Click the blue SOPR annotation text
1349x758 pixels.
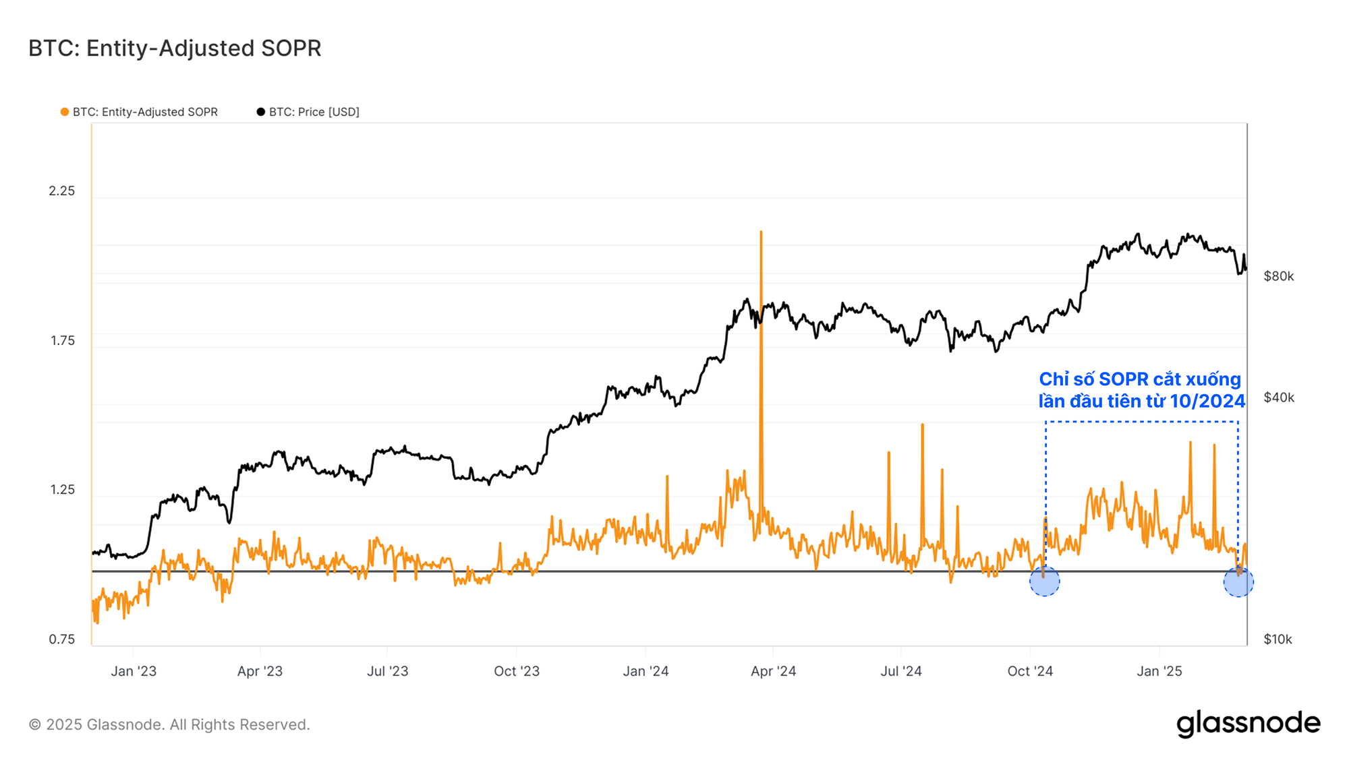coord(1141,390)
